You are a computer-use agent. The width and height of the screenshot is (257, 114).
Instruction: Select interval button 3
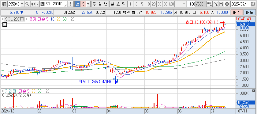pos(136,4)
